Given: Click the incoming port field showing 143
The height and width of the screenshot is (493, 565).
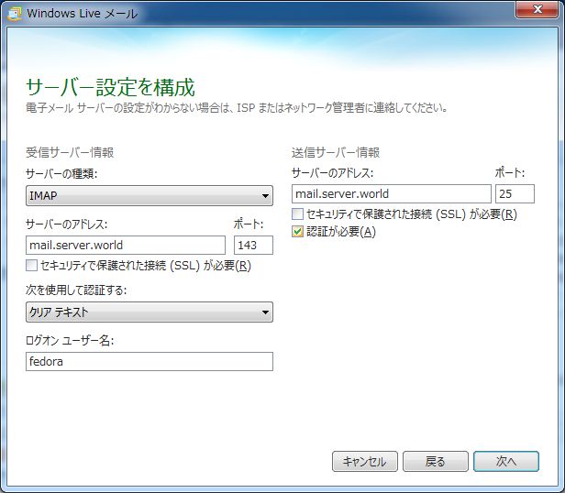Looking at the screenshot, I should 253,246.
